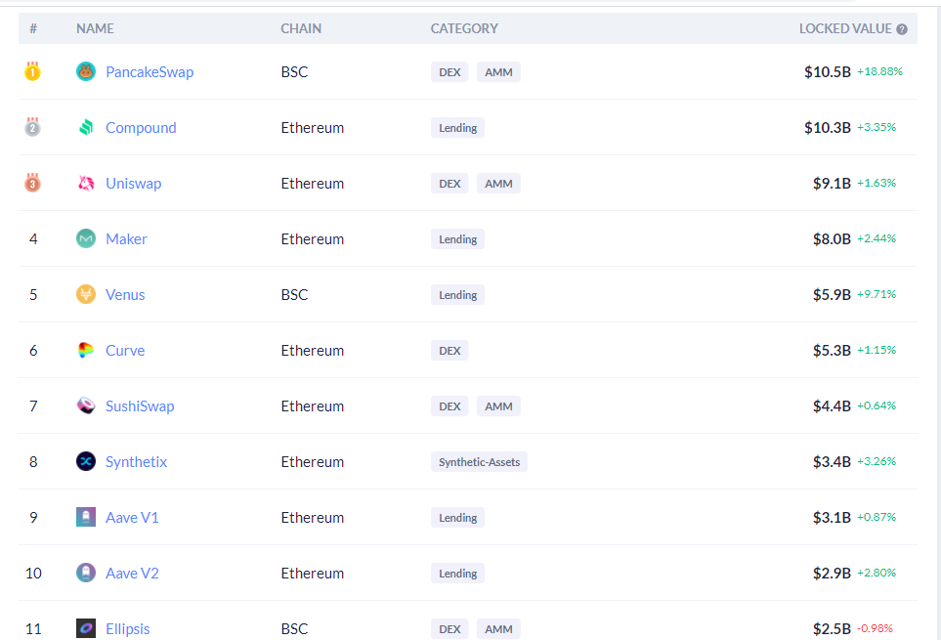Click the gold rank 1 medal
The height and width of the screenshot is (640, 941).
[32, 71]
